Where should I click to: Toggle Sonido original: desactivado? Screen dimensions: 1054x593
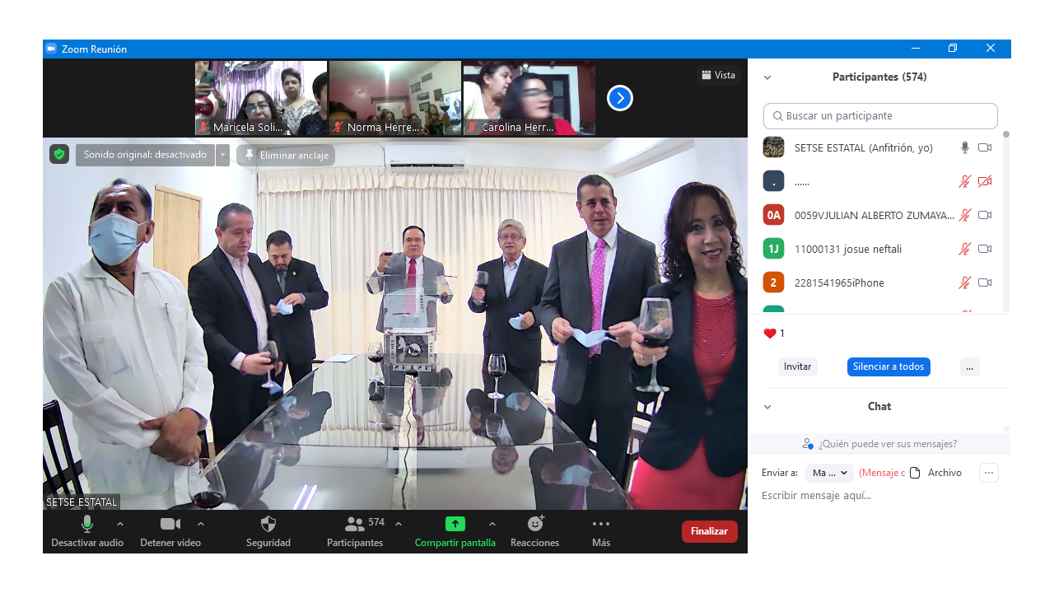145,155
